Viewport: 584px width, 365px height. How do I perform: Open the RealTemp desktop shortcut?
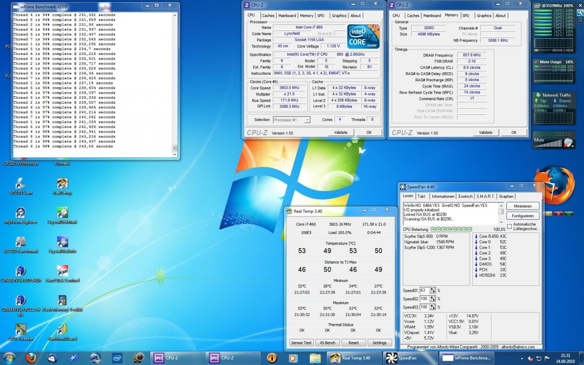(x=62, y=186)
